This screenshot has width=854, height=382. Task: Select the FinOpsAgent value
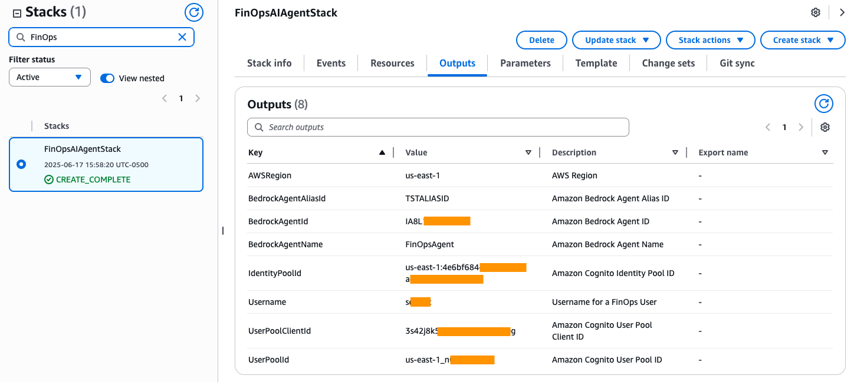(x=429, y=244)
